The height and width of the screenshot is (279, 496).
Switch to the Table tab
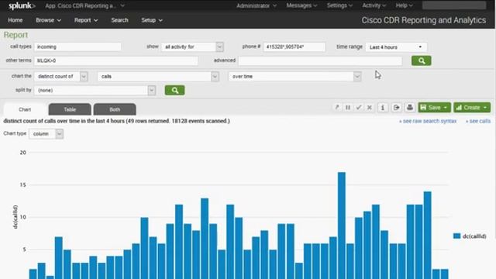click(x=70, y=109)
